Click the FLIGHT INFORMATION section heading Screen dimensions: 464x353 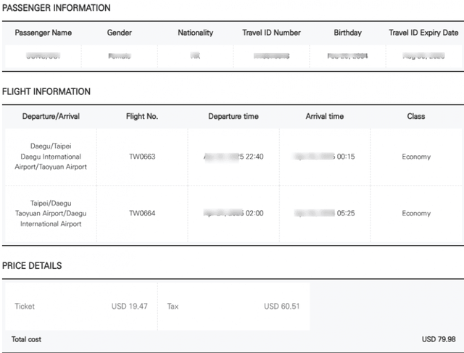[46, 92]
